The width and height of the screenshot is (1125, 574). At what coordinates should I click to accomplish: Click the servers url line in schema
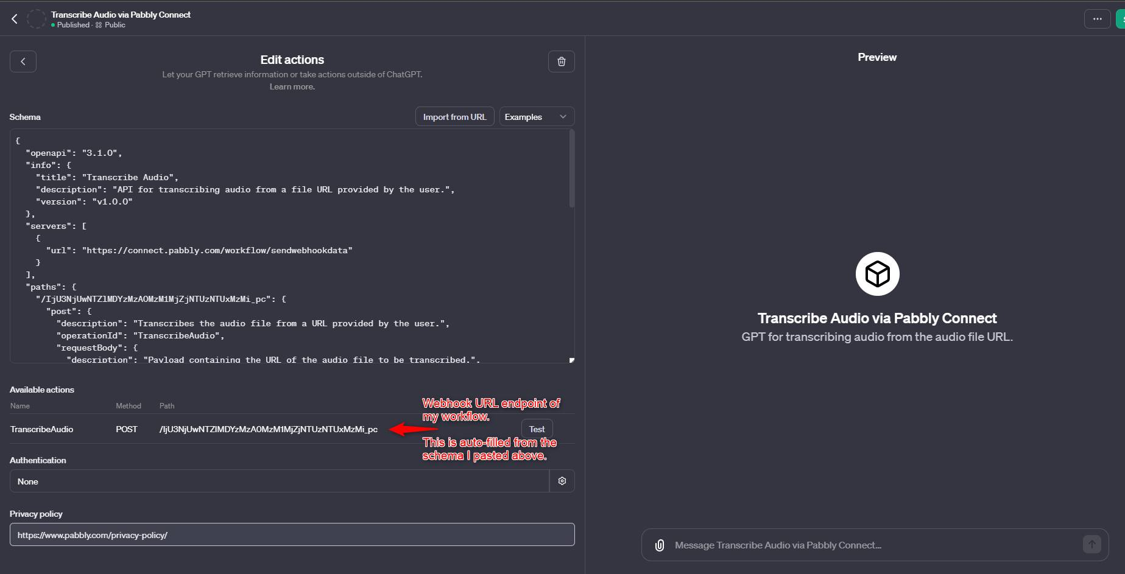(199, 250)
